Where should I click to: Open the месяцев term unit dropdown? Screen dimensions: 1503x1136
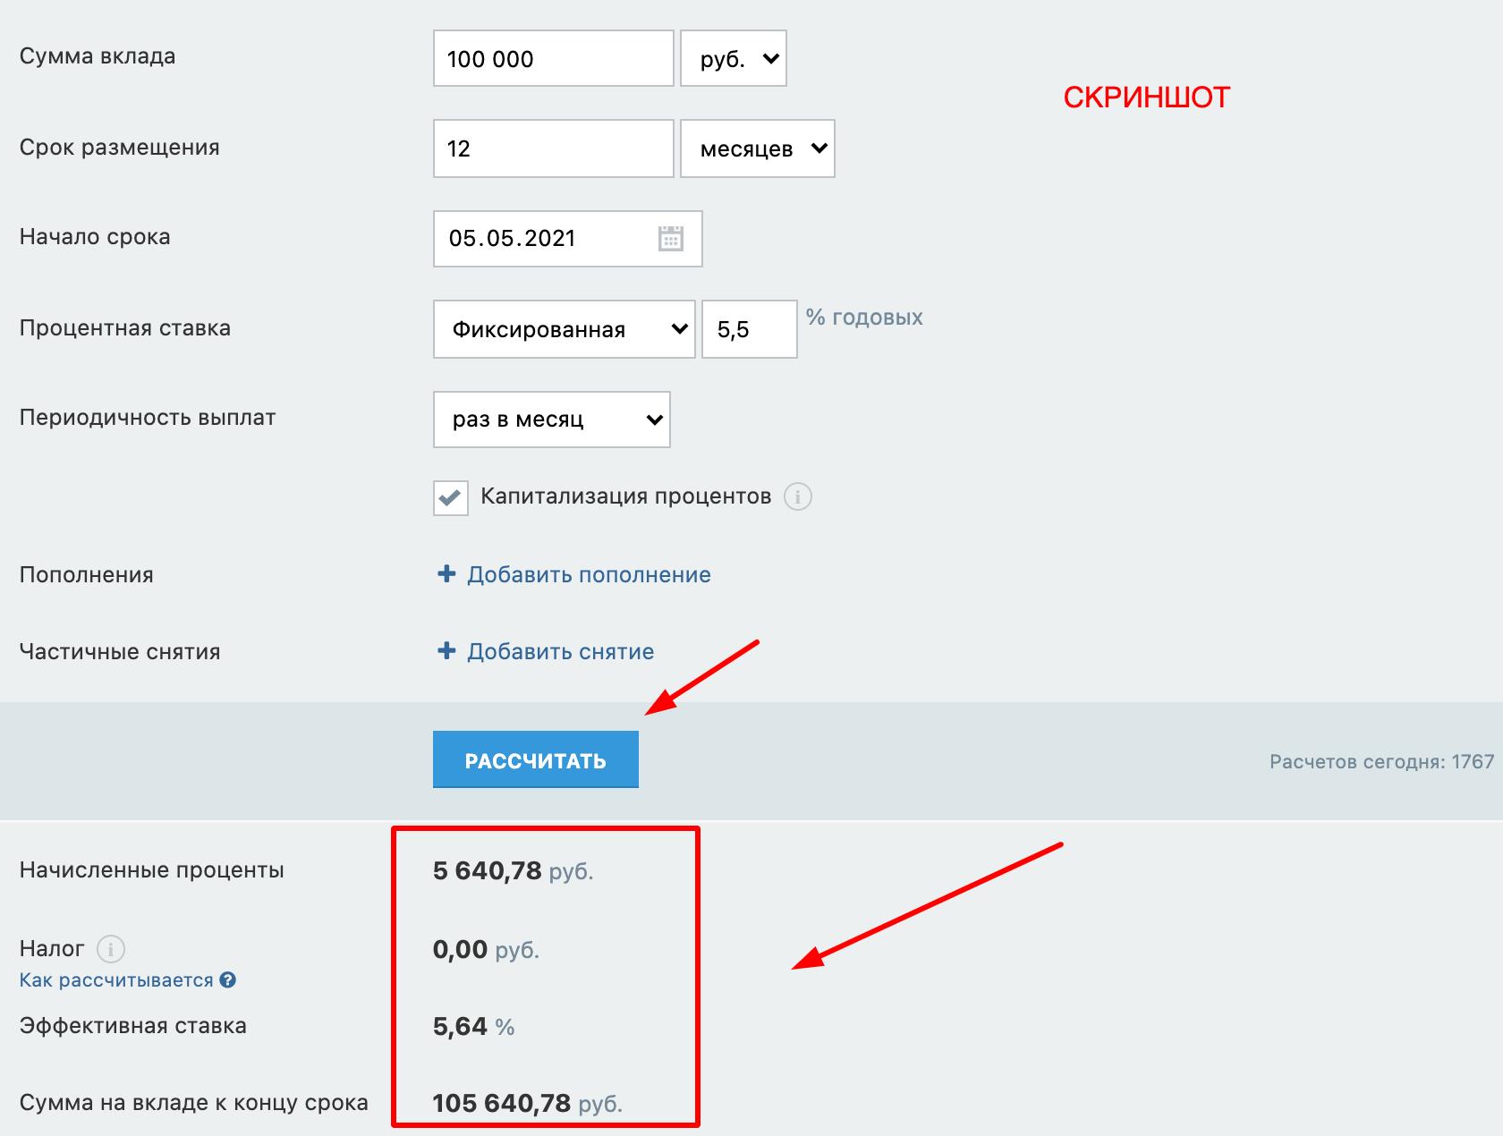[758, 148]
